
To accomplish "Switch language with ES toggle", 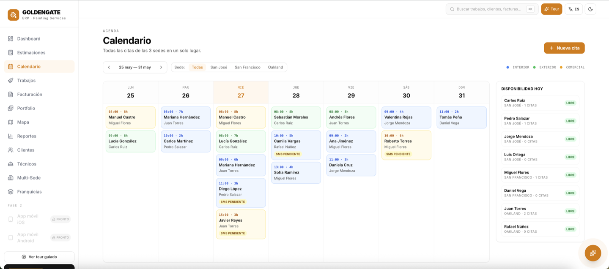I will tap(573, 9).
